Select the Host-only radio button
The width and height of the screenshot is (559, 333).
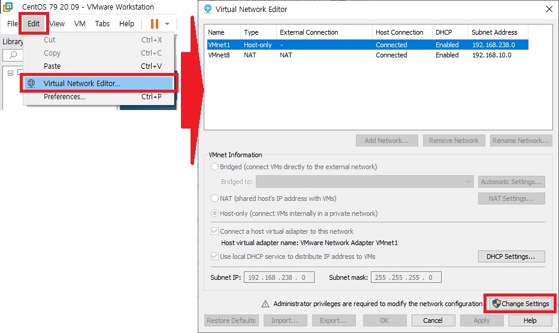tap(214, 213)
